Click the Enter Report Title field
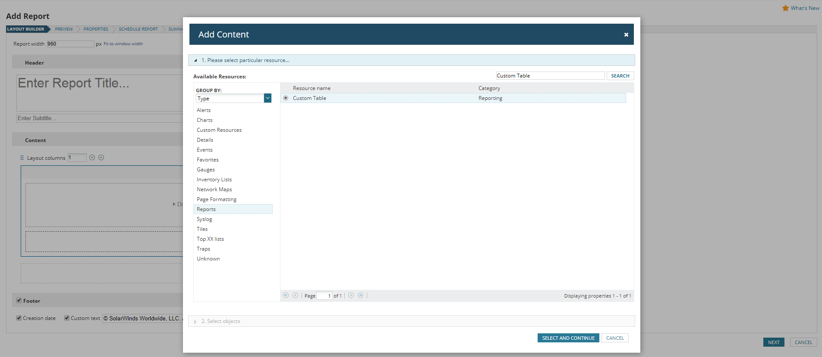This screenshot has height=357, width=822. tap(100, 93)
